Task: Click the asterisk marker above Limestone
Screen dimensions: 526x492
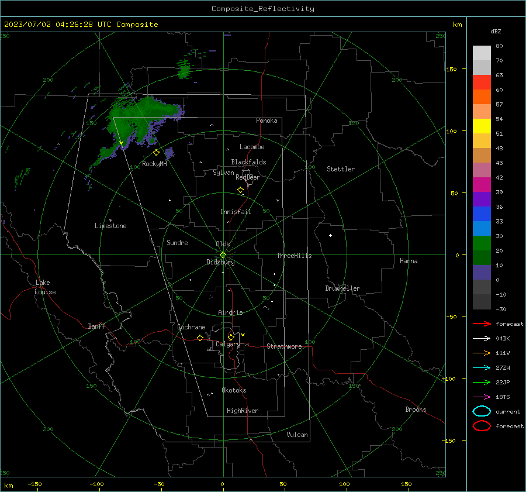Action: [x=110, y=221]
